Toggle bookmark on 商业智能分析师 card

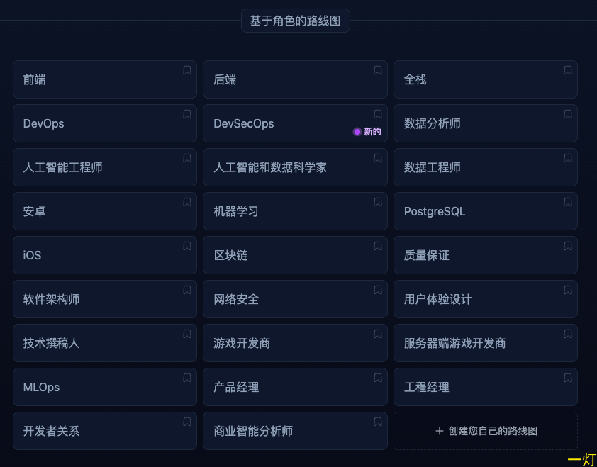point(378,422)
